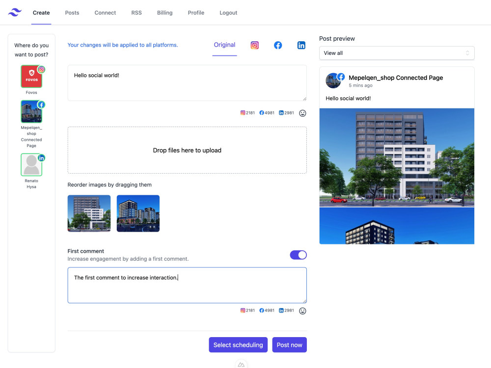Screen dimensions: 491x368
Task: Click the 'Post preview' heading
Action: click(337, 38)
